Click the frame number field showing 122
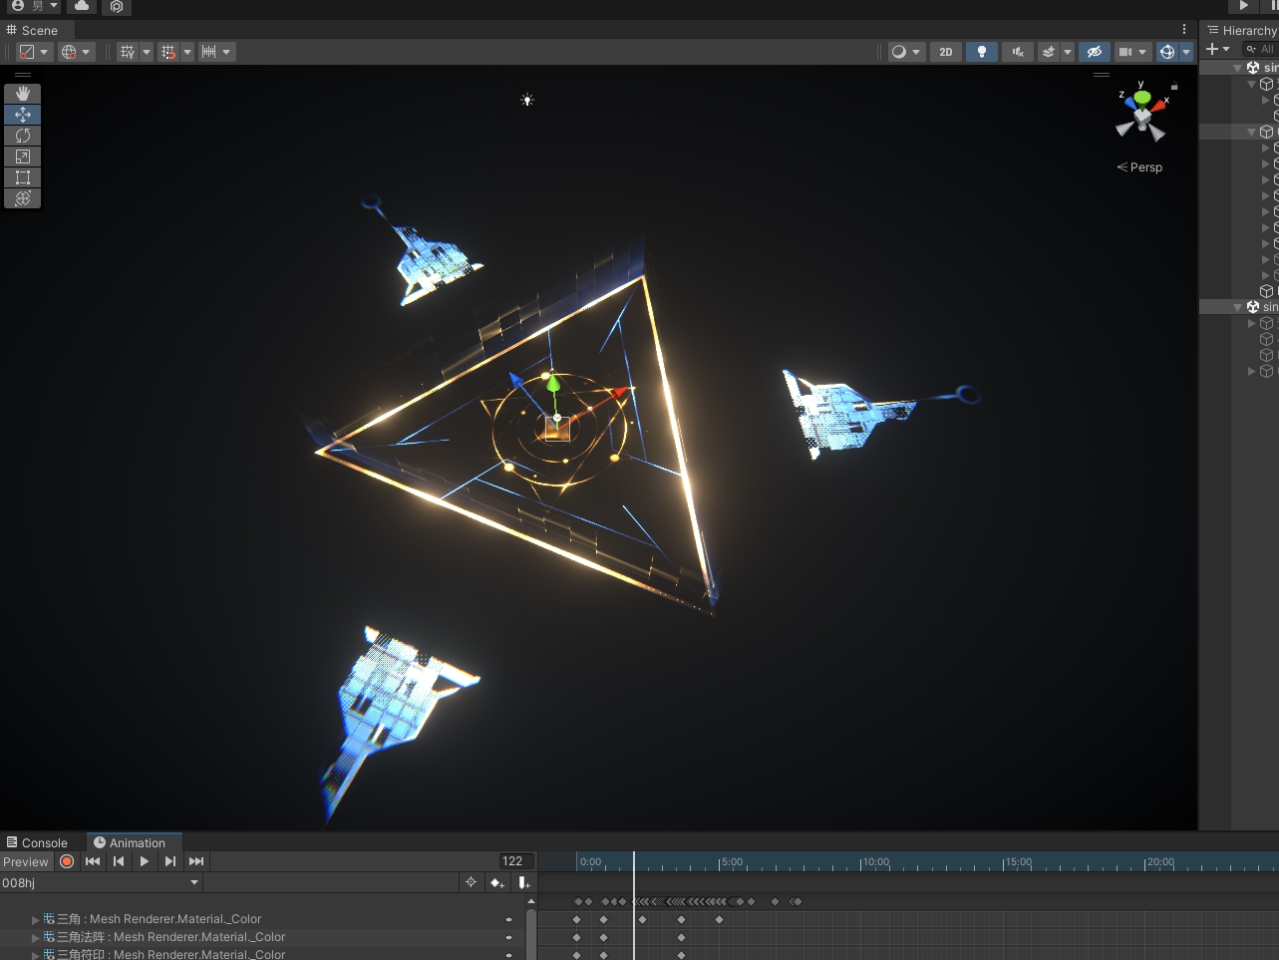Viewport: 1279px width, 960px height. point(515,862)
